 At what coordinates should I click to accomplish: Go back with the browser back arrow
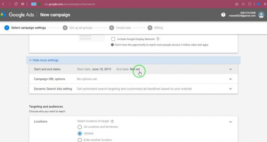pyautogui.click(x=3, y=4)
